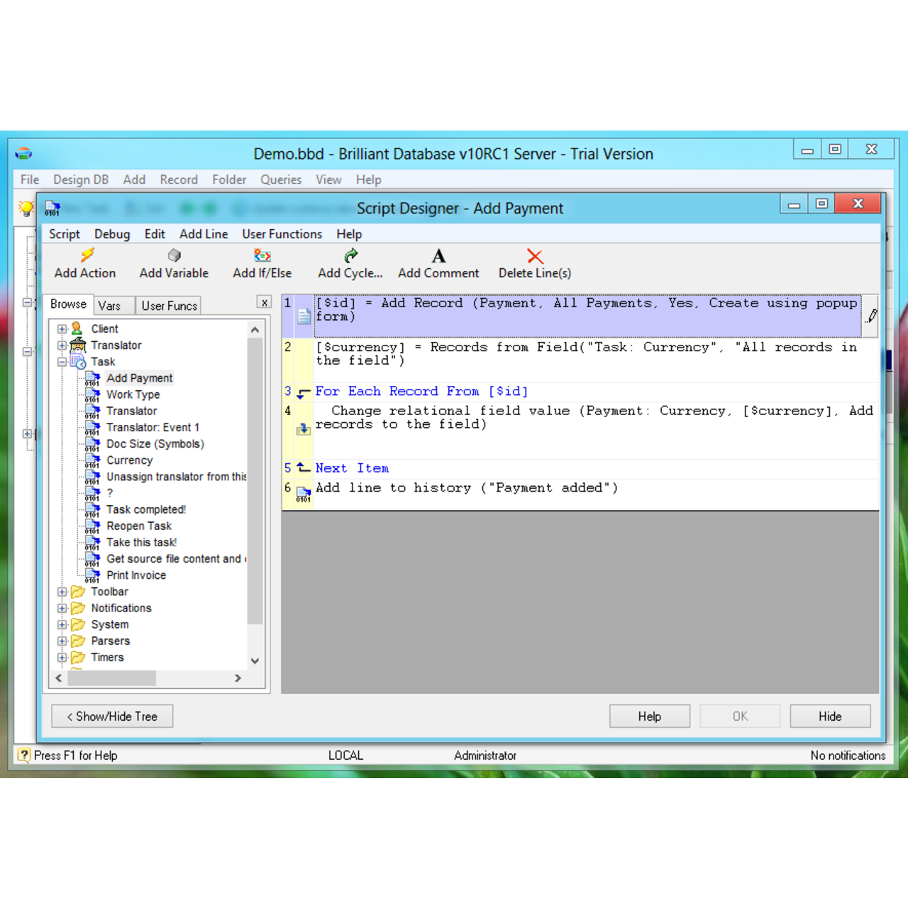
Task: Click the document icon on script line 1
Action: coord(304,316)
